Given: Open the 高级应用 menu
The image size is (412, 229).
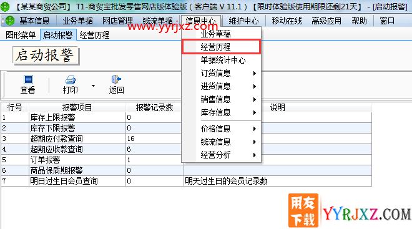Looking at the screenshot, I should click(x=326, y=21).
